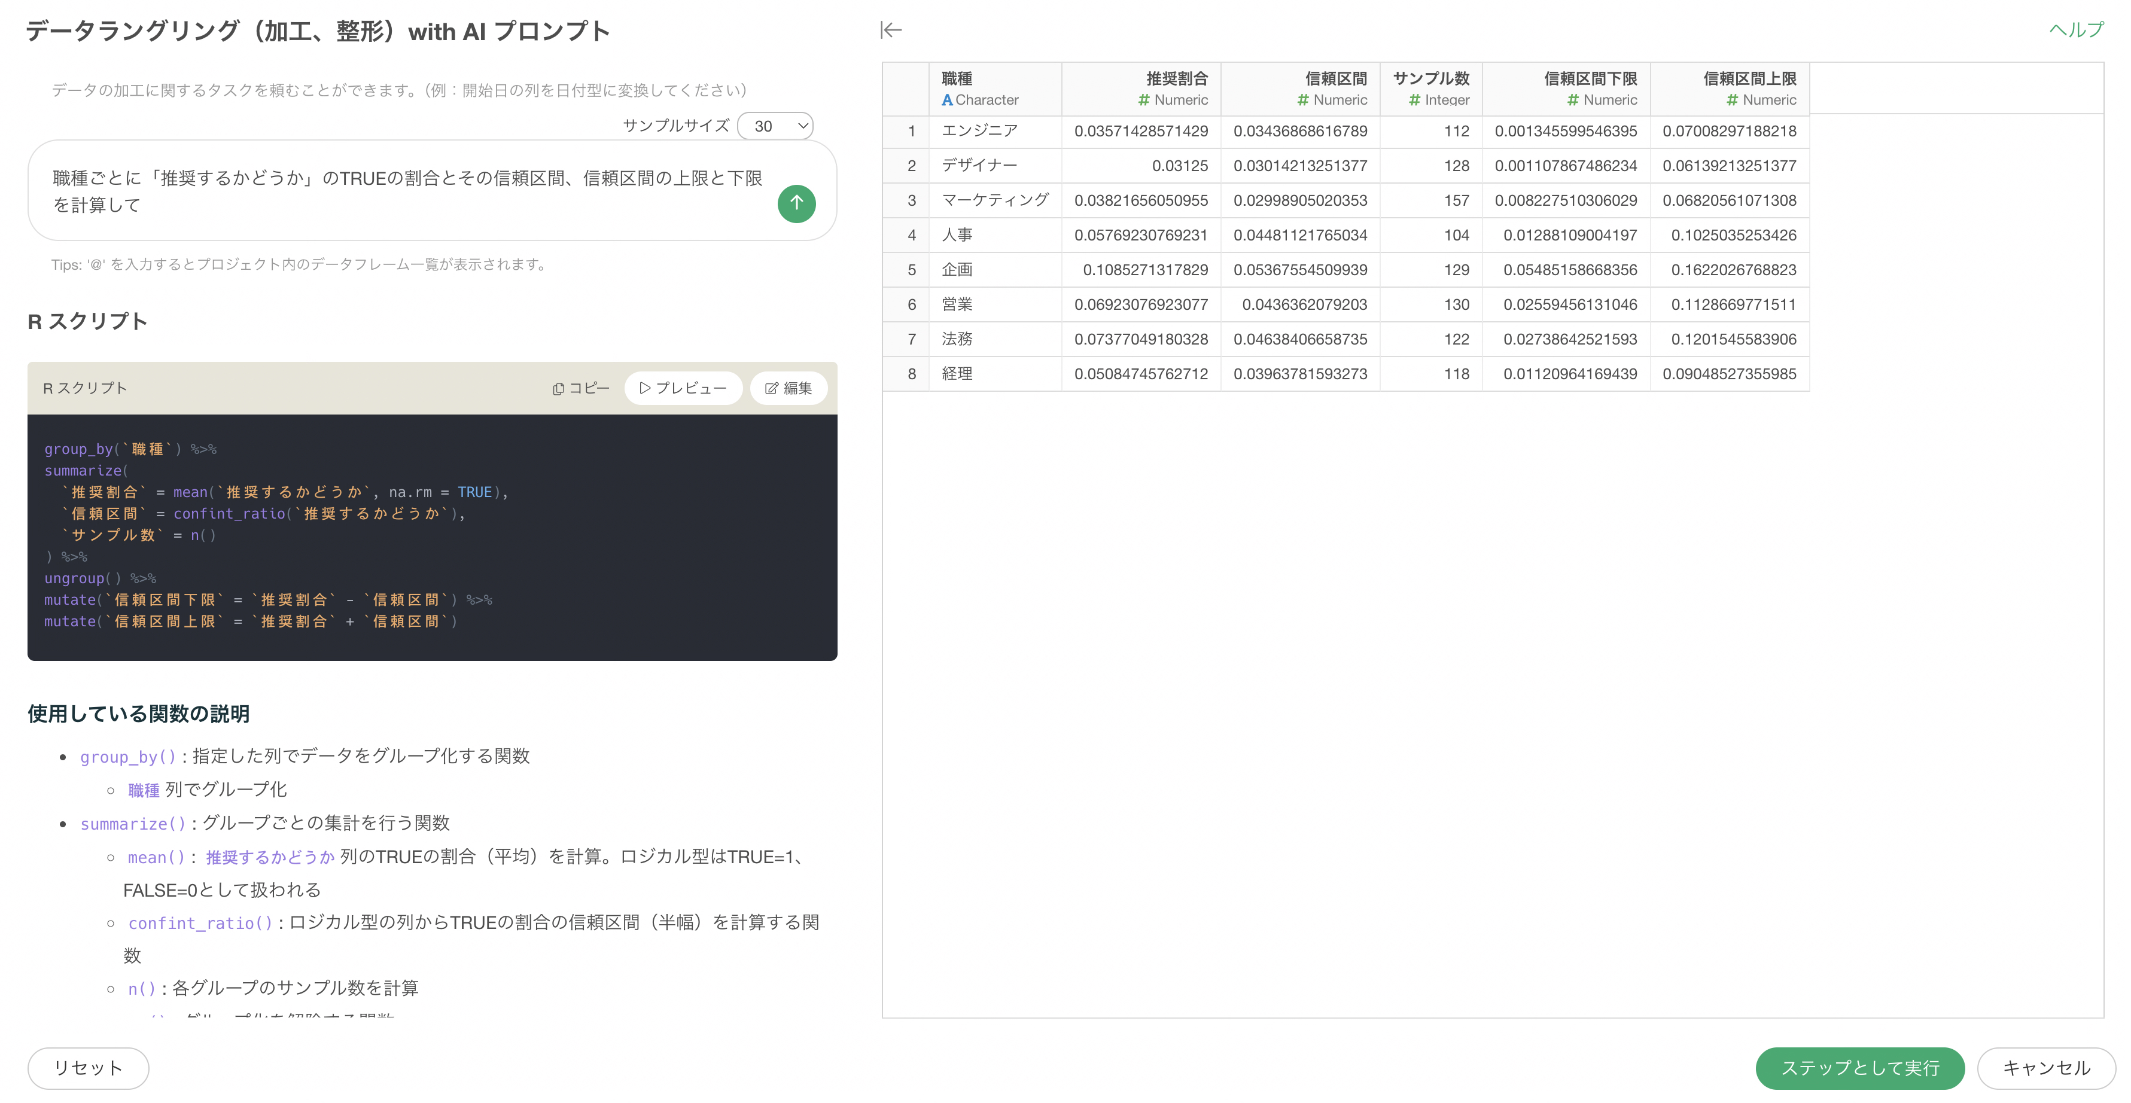Submit the prompt with green arrow button

[796, 203]
